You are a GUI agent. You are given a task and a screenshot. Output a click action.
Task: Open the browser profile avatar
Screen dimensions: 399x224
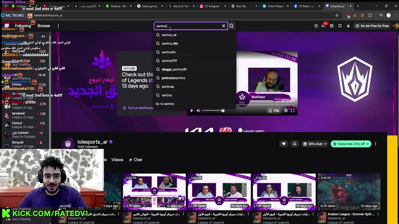[388, 15]
